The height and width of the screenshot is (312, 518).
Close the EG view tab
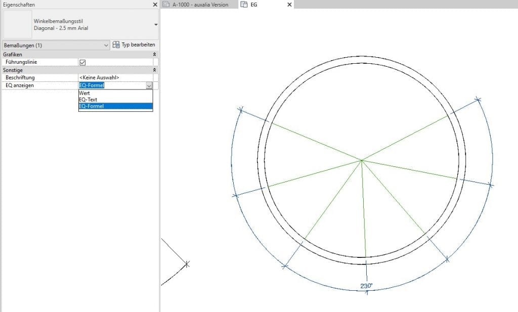click(x=289, y=5)
